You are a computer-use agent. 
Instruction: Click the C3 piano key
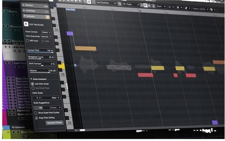(63, 74)
